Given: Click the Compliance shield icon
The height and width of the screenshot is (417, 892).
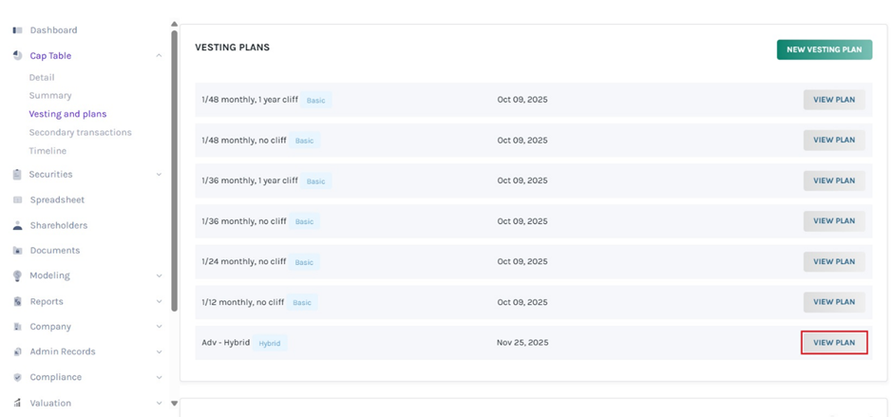Looking at the screenshot, I should (x=17, y=377).
